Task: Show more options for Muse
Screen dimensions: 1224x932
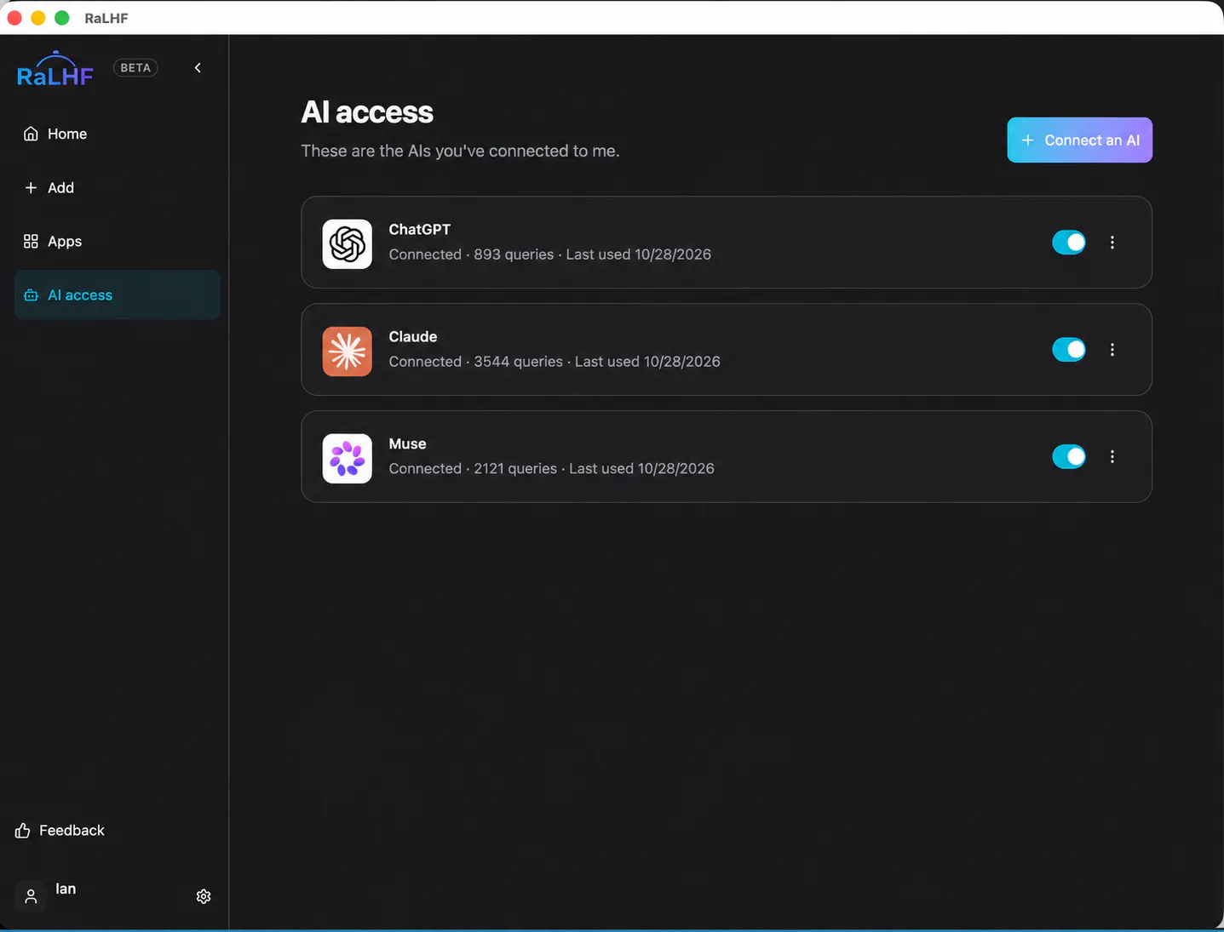Action: point(1112,457)
